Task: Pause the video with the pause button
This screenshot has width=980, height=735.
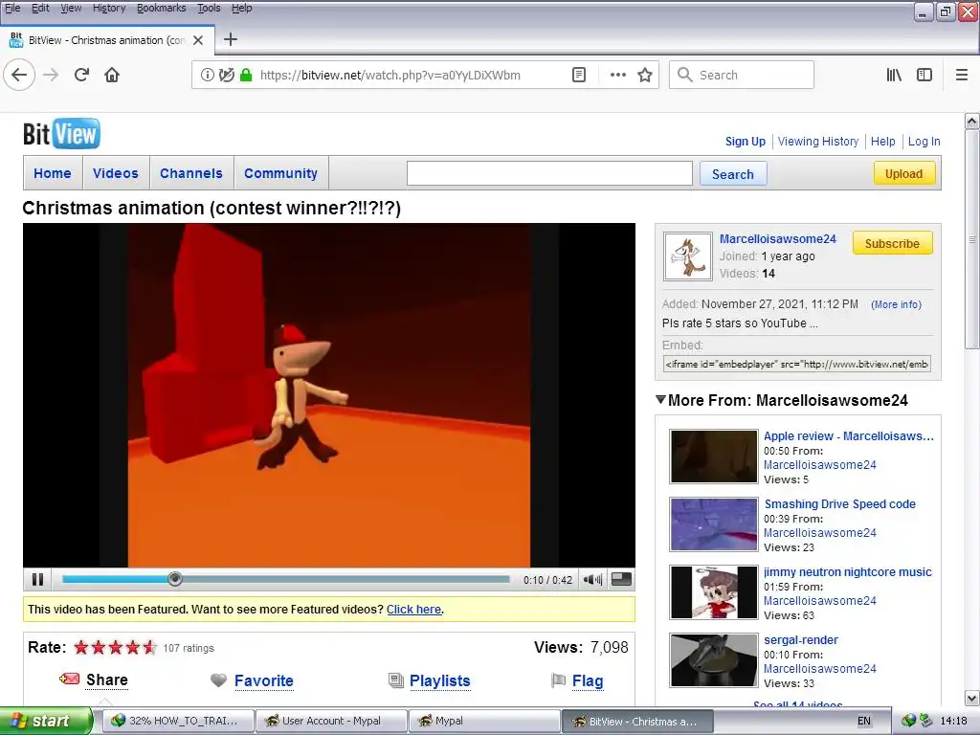Action: click(x=37, y=579)
